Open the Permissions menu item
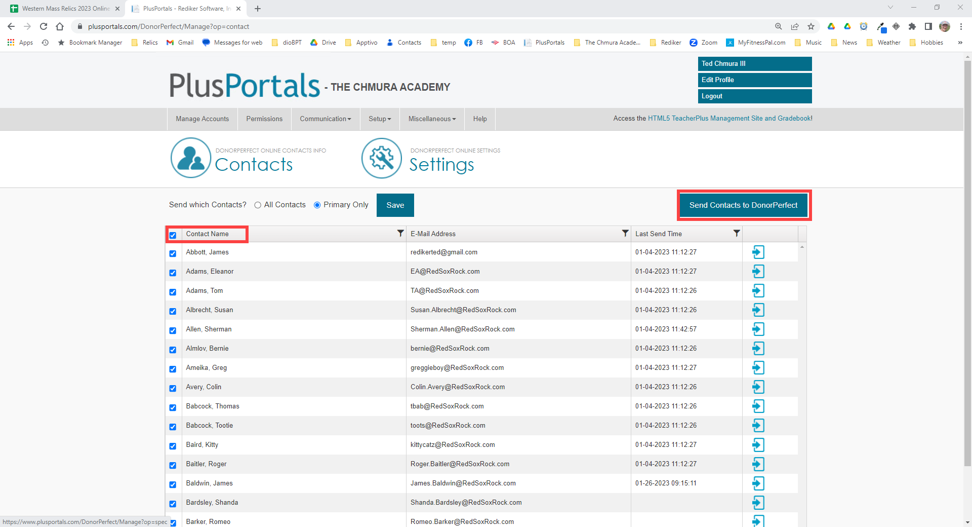 pyautogui.click(x=264, y=119)
